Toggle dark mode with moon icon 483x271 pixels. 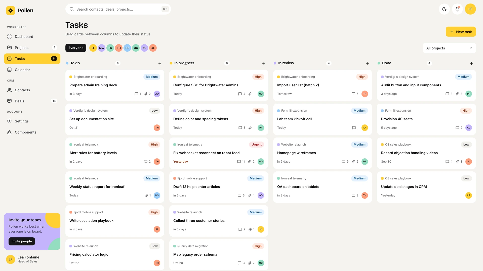[x=444, y=9]
